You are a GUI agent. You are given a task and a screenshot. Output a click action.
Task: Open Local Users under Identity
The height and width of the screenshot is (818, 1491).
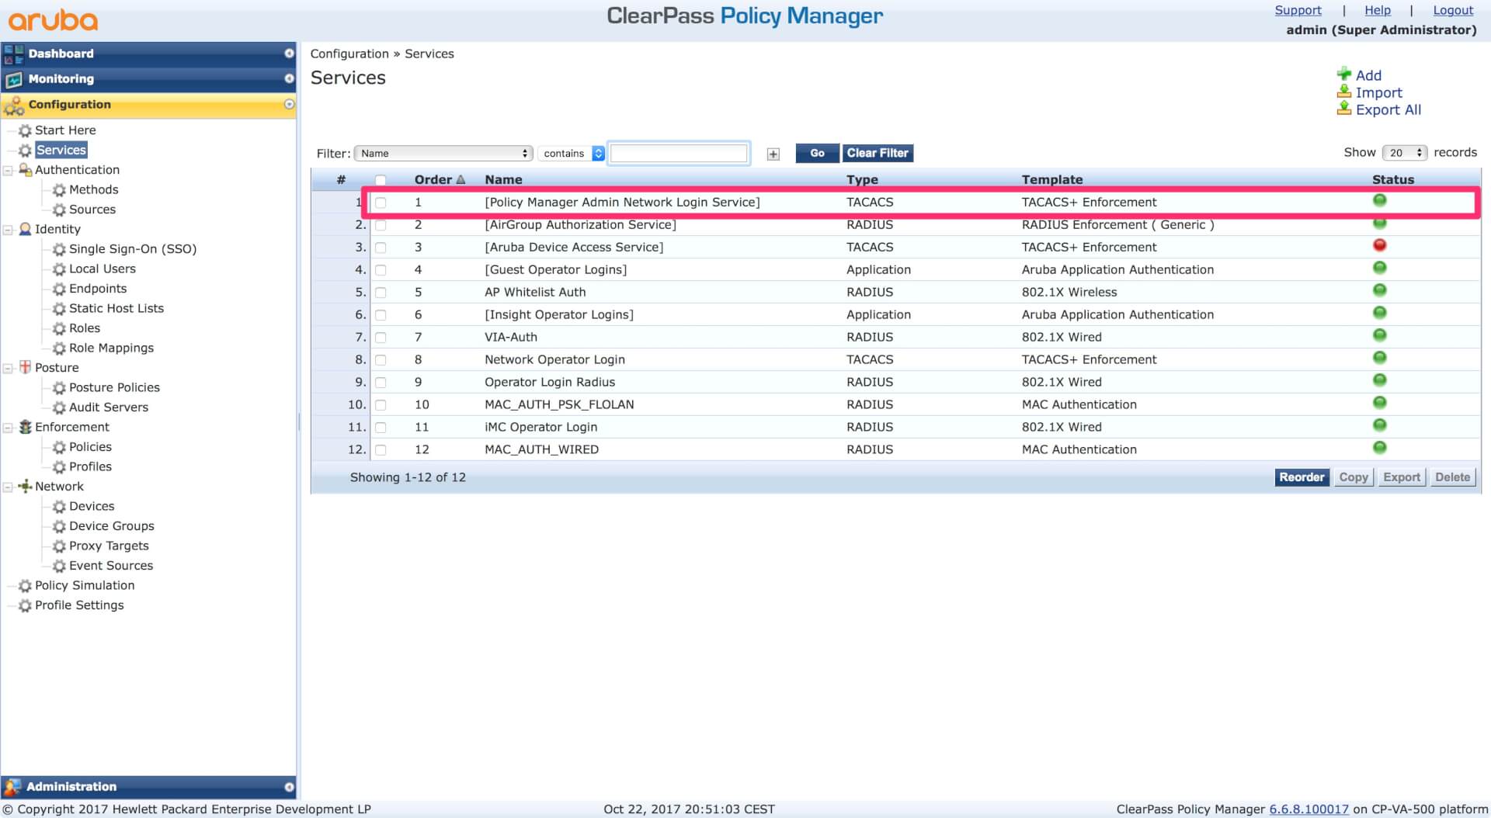pos(102,269)
